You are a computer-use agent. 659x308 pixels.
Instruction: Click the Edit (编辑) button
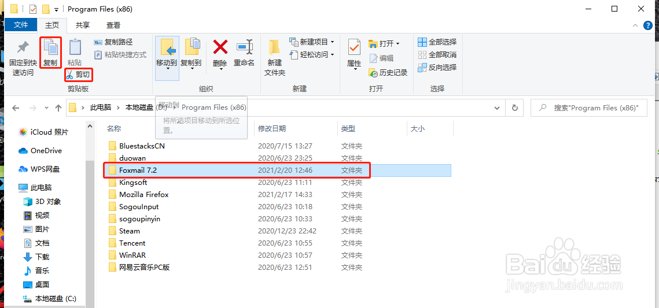381,58
